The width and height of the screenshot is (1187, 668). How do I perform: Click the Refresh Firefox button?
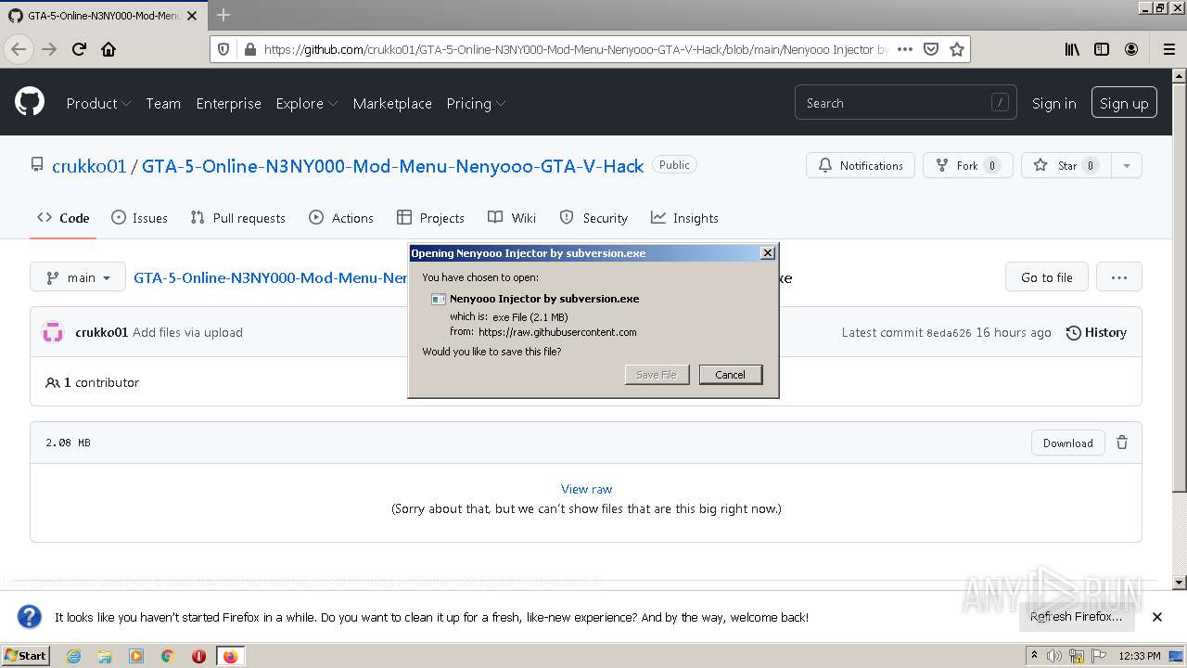click(1076, 617)
